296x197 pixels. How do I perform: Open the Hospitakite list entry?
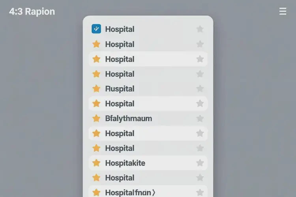125,163
